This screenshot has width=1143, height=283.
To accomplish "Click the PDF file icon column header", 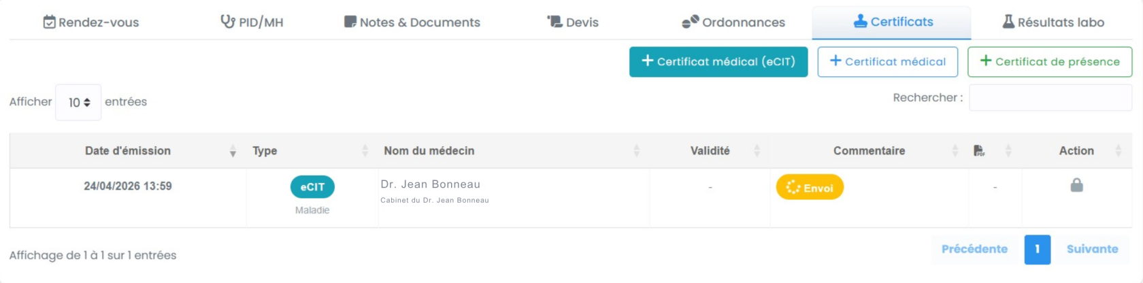I will pyautogui.click(x=979, y=150).
